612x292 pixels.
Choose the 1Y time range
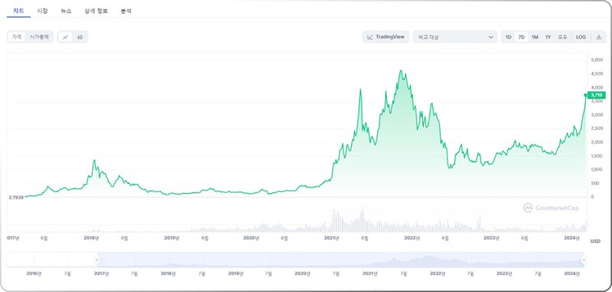pos(548,37)
